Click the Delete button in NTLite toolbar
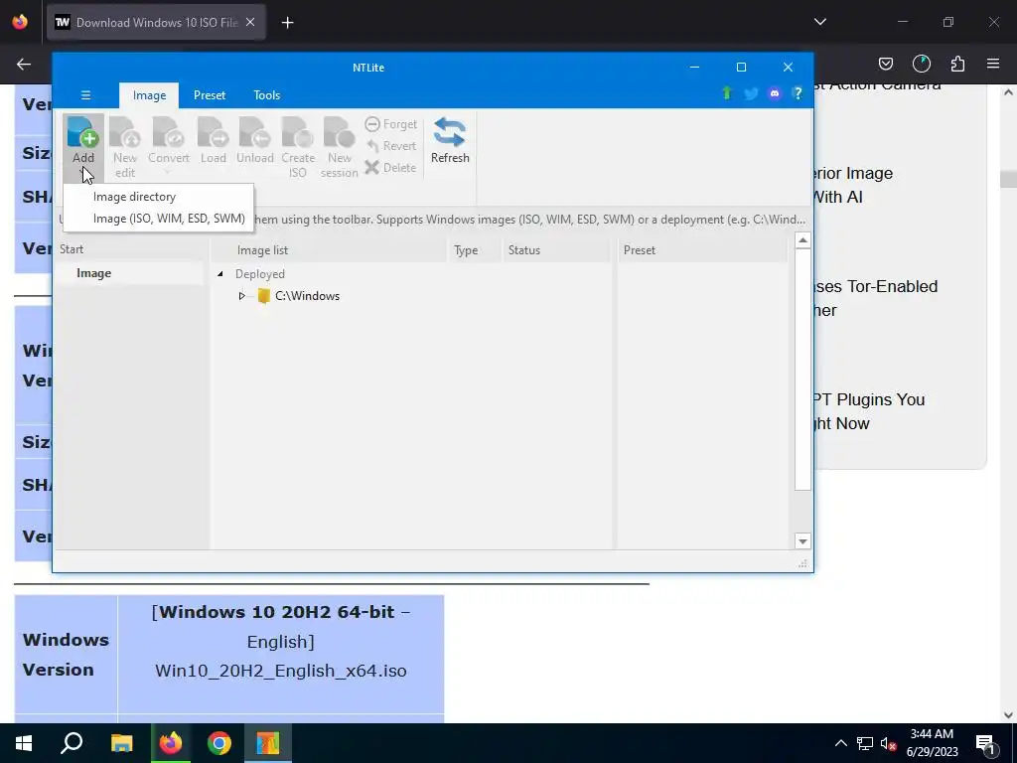Screen dimensions: 1017x763 click(391, 167)
